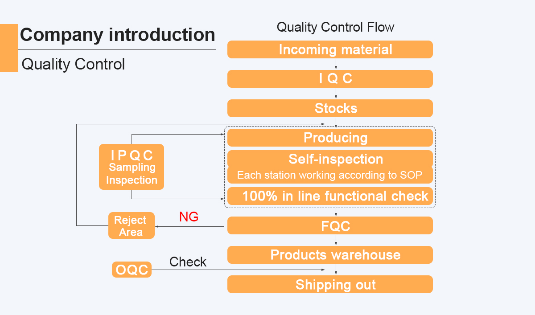This screenshot has height=315, width=535.
Task: Click the Self-inspection box
Action: tap(330, 159)
